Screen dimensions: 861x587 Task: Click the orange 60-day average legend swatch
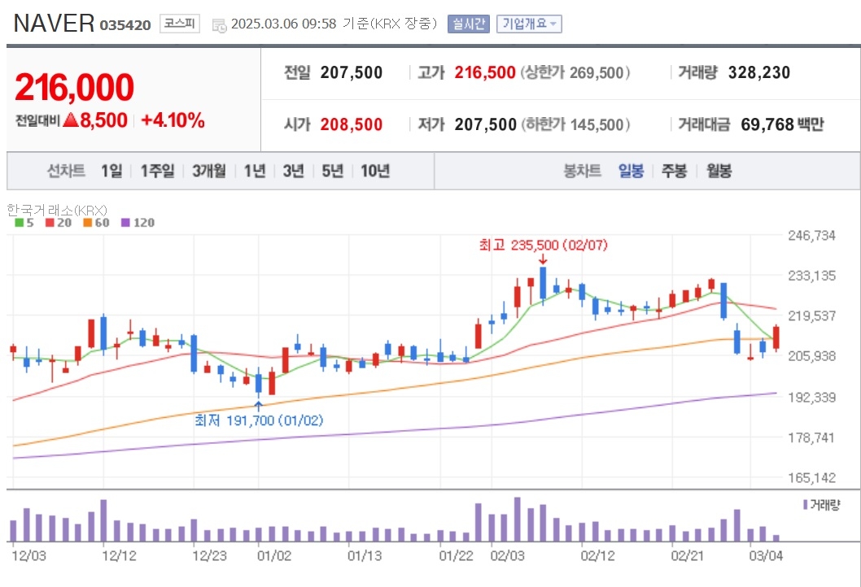pos(87,223)
